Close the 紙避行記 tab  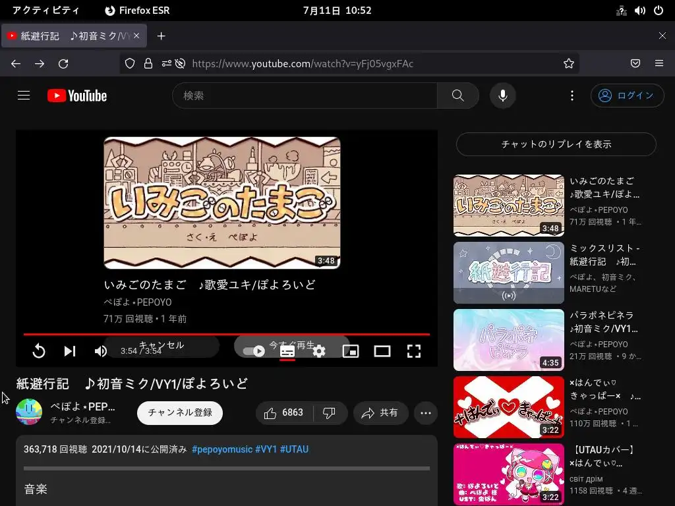(x=136, y=36)
